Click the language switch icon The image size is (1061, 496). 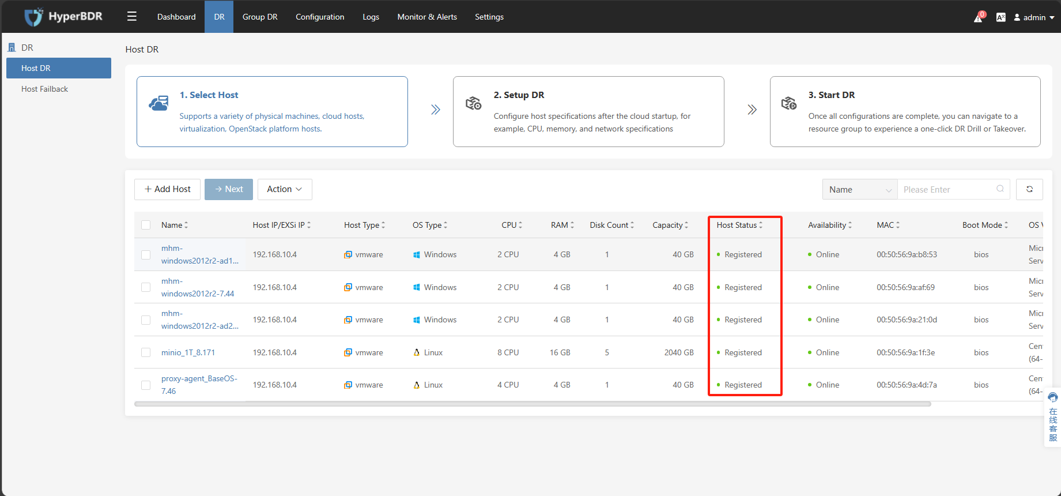[1001, 17]
